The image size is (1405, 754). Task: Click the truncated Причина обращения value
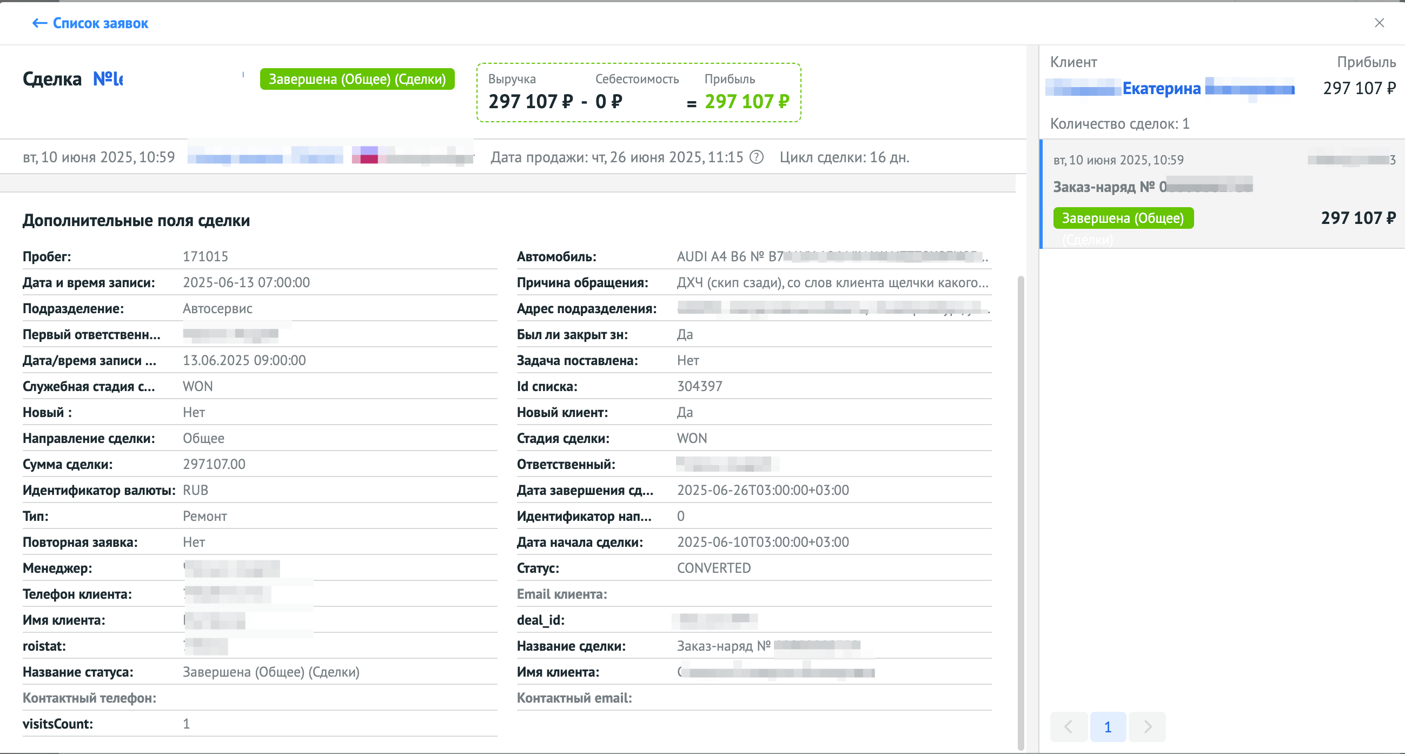click(832, 282)
